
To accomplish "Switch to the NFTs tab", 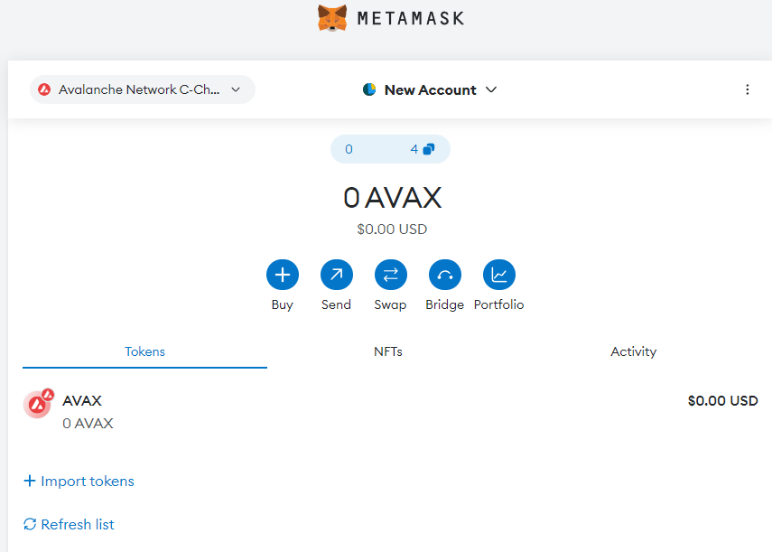I will pos(388,351).
